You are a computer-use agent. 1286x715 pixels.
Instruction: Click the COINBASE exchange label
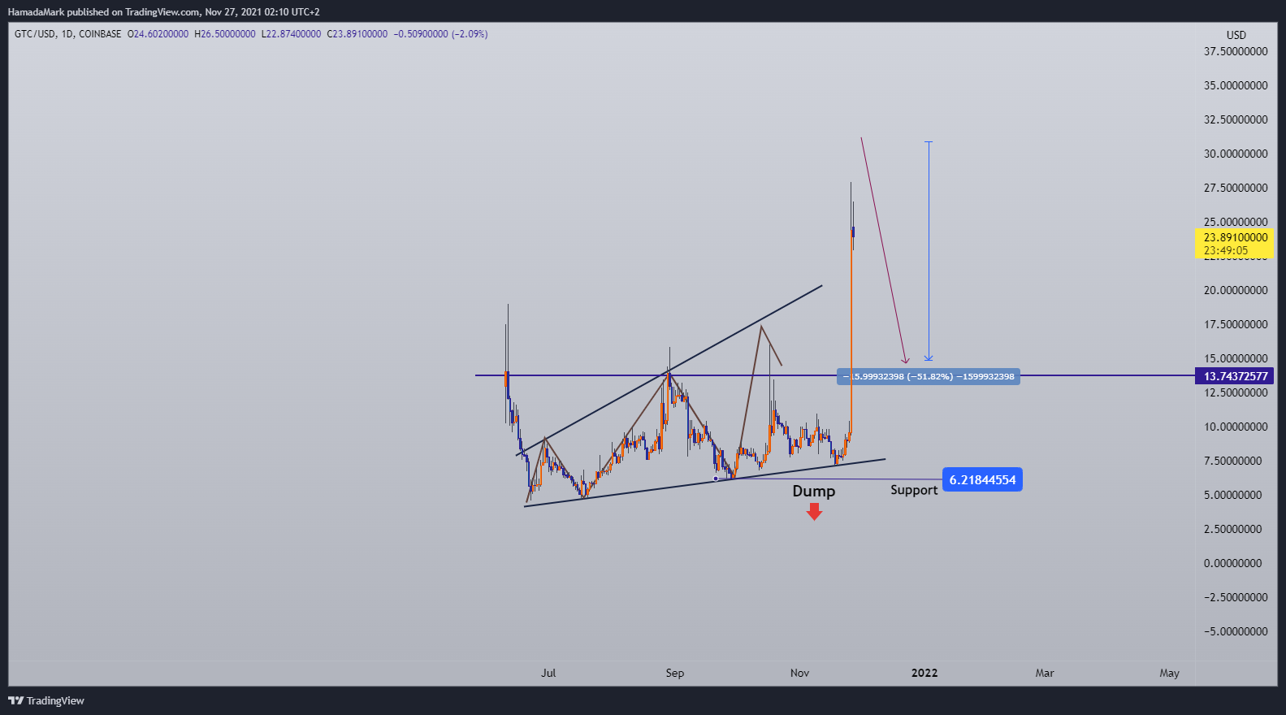click(100, 34)
